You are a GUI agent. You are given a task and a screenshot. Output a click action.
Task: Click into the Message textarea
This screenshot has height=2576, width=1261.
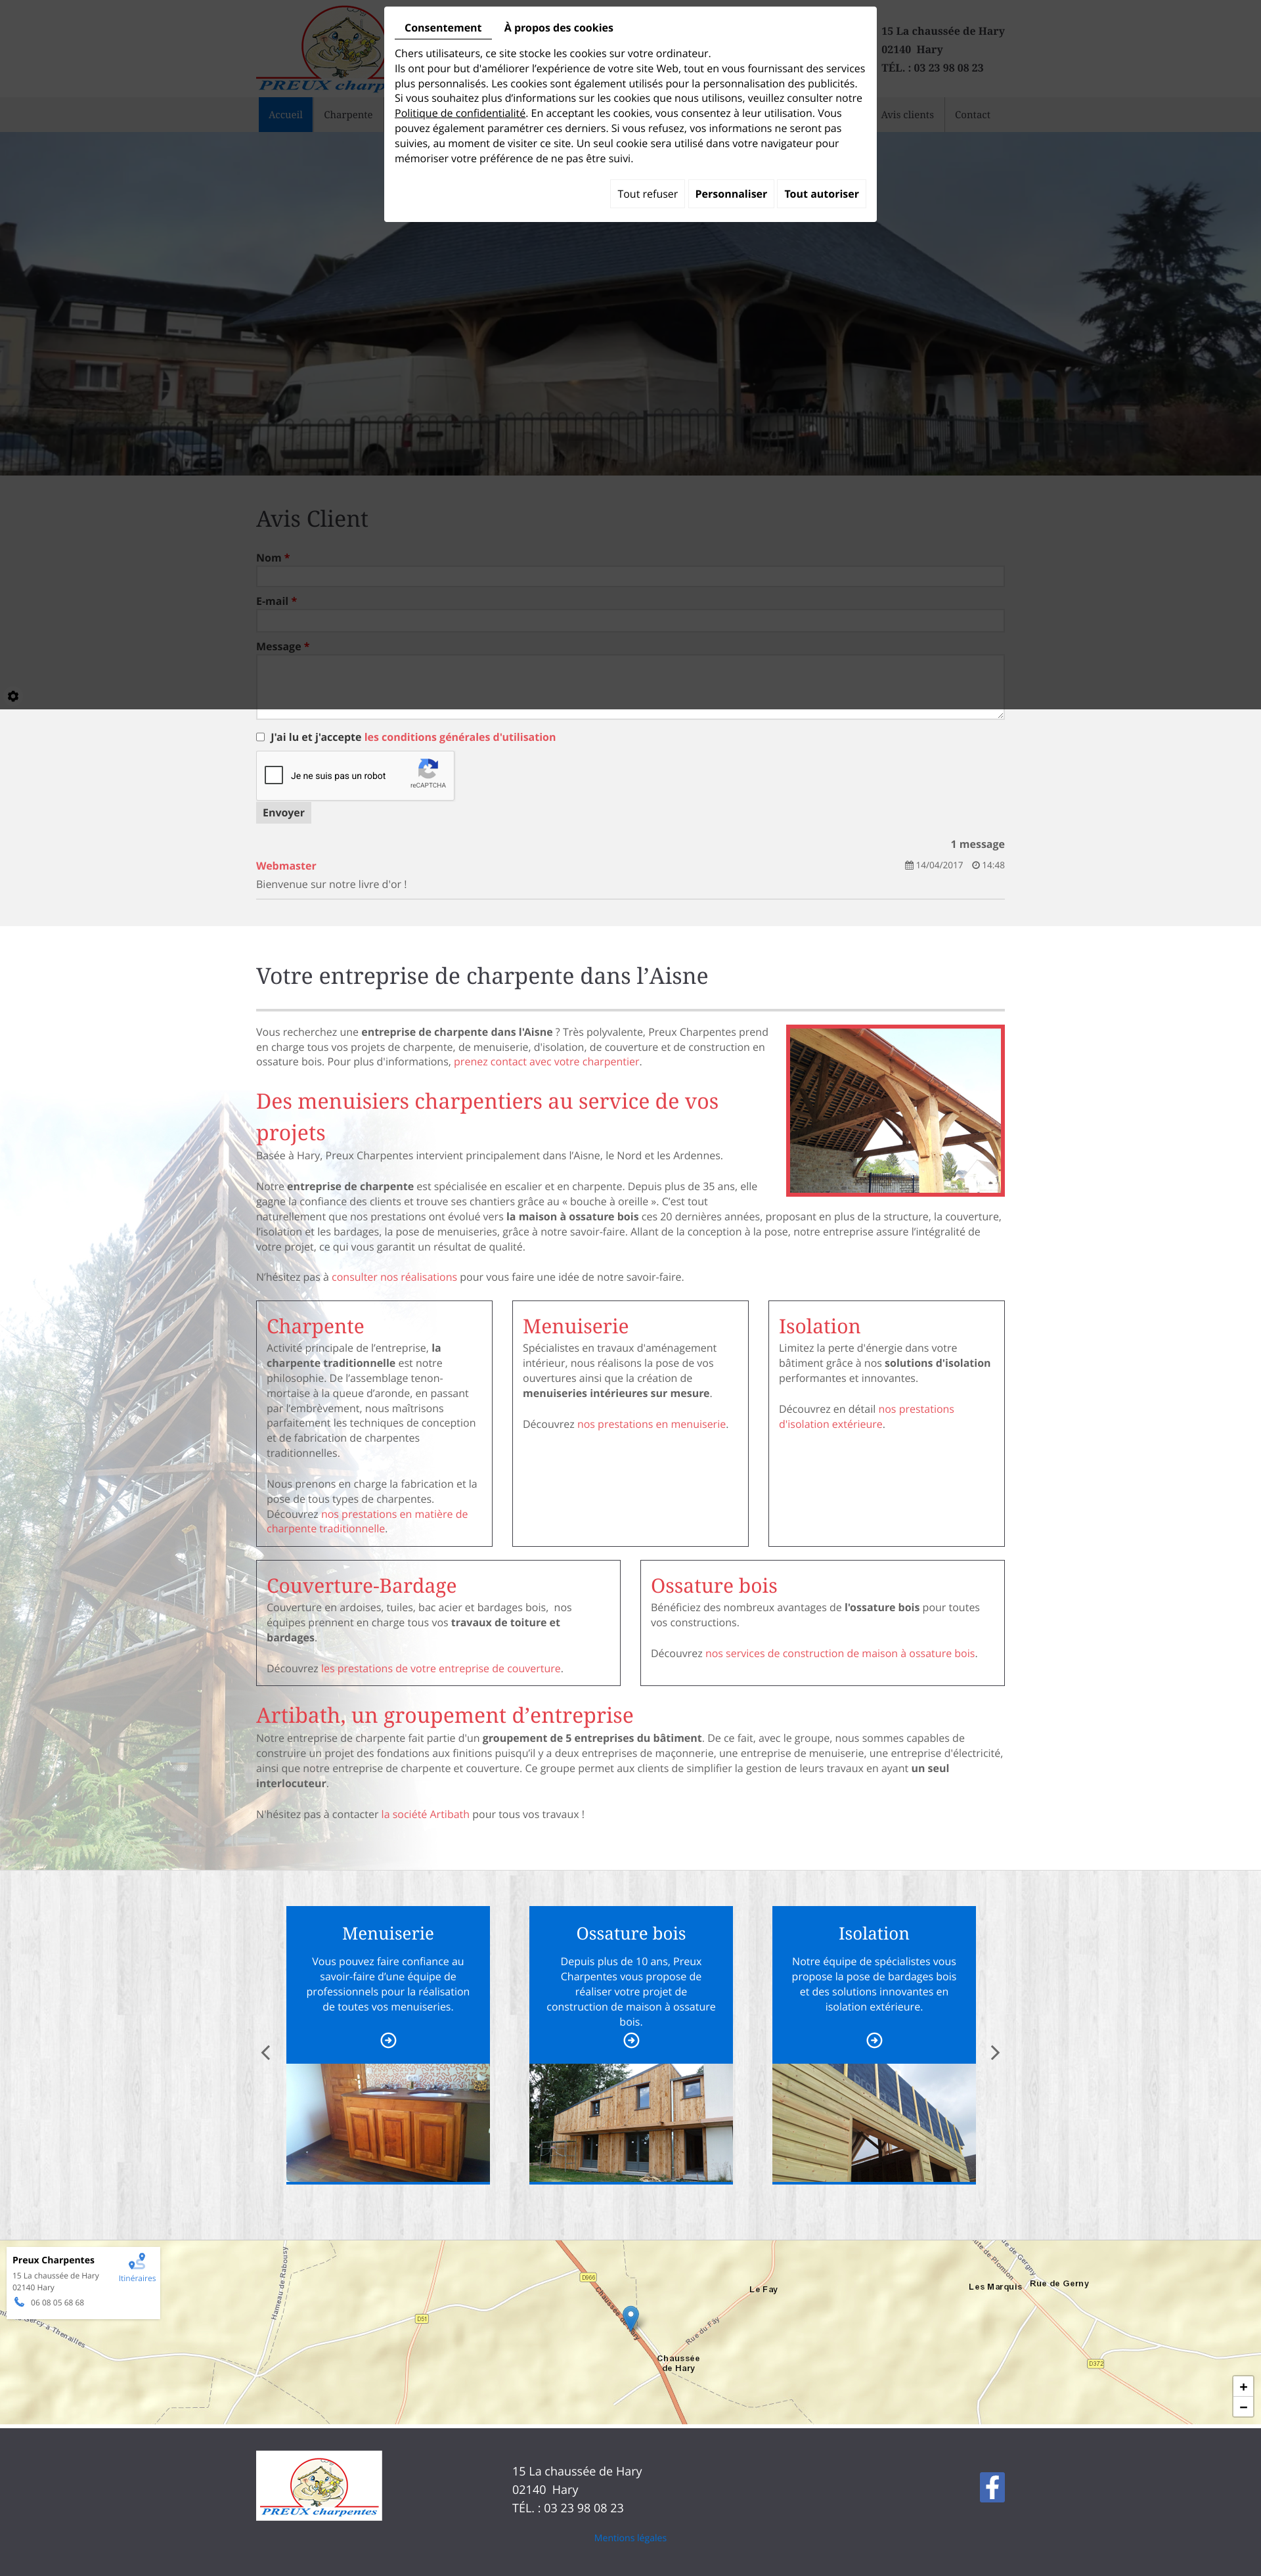(x=630, y=687)
